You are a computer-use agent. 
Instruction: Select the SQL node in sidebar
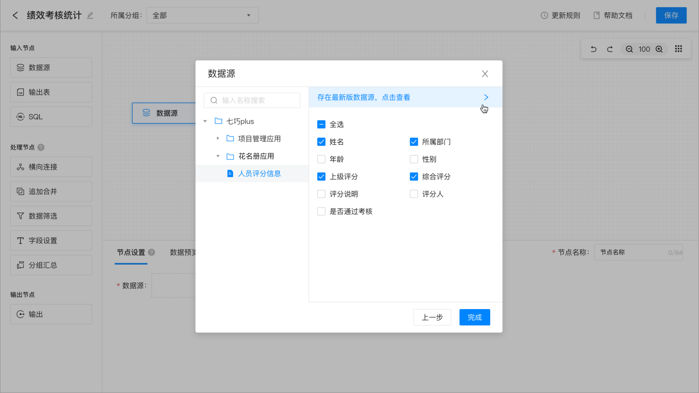pos(51,117)
